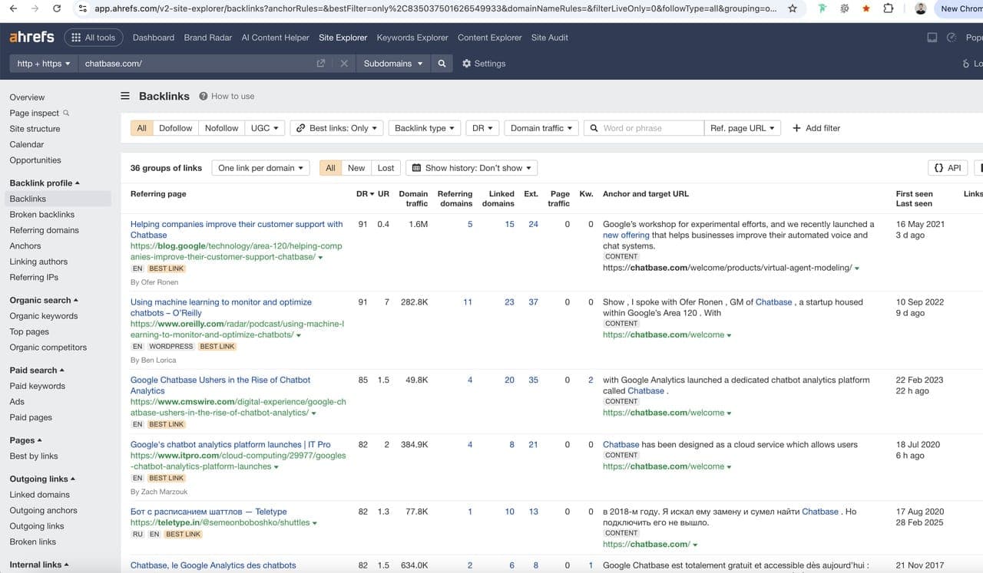Image resolution: width=983 pixels, height=573 pixels.
Task: Open the Subdomains mode dropdown
Action: click(394, 64)
